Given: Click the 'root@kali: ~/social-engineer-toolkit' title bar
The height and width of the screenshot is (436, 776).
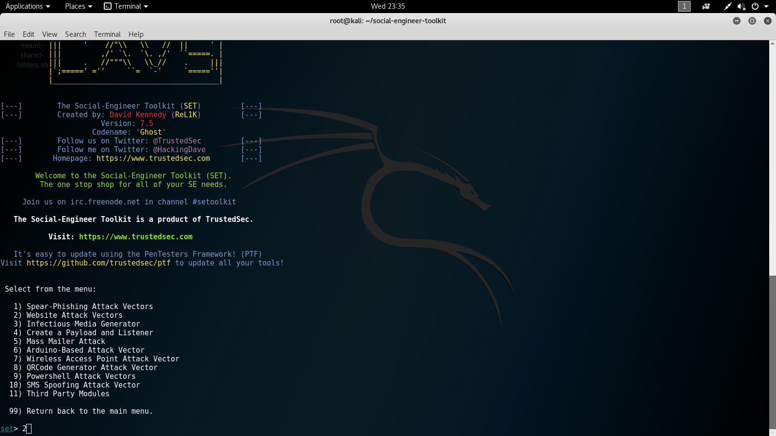Looking at the screenshot, I should coord(388,21).
